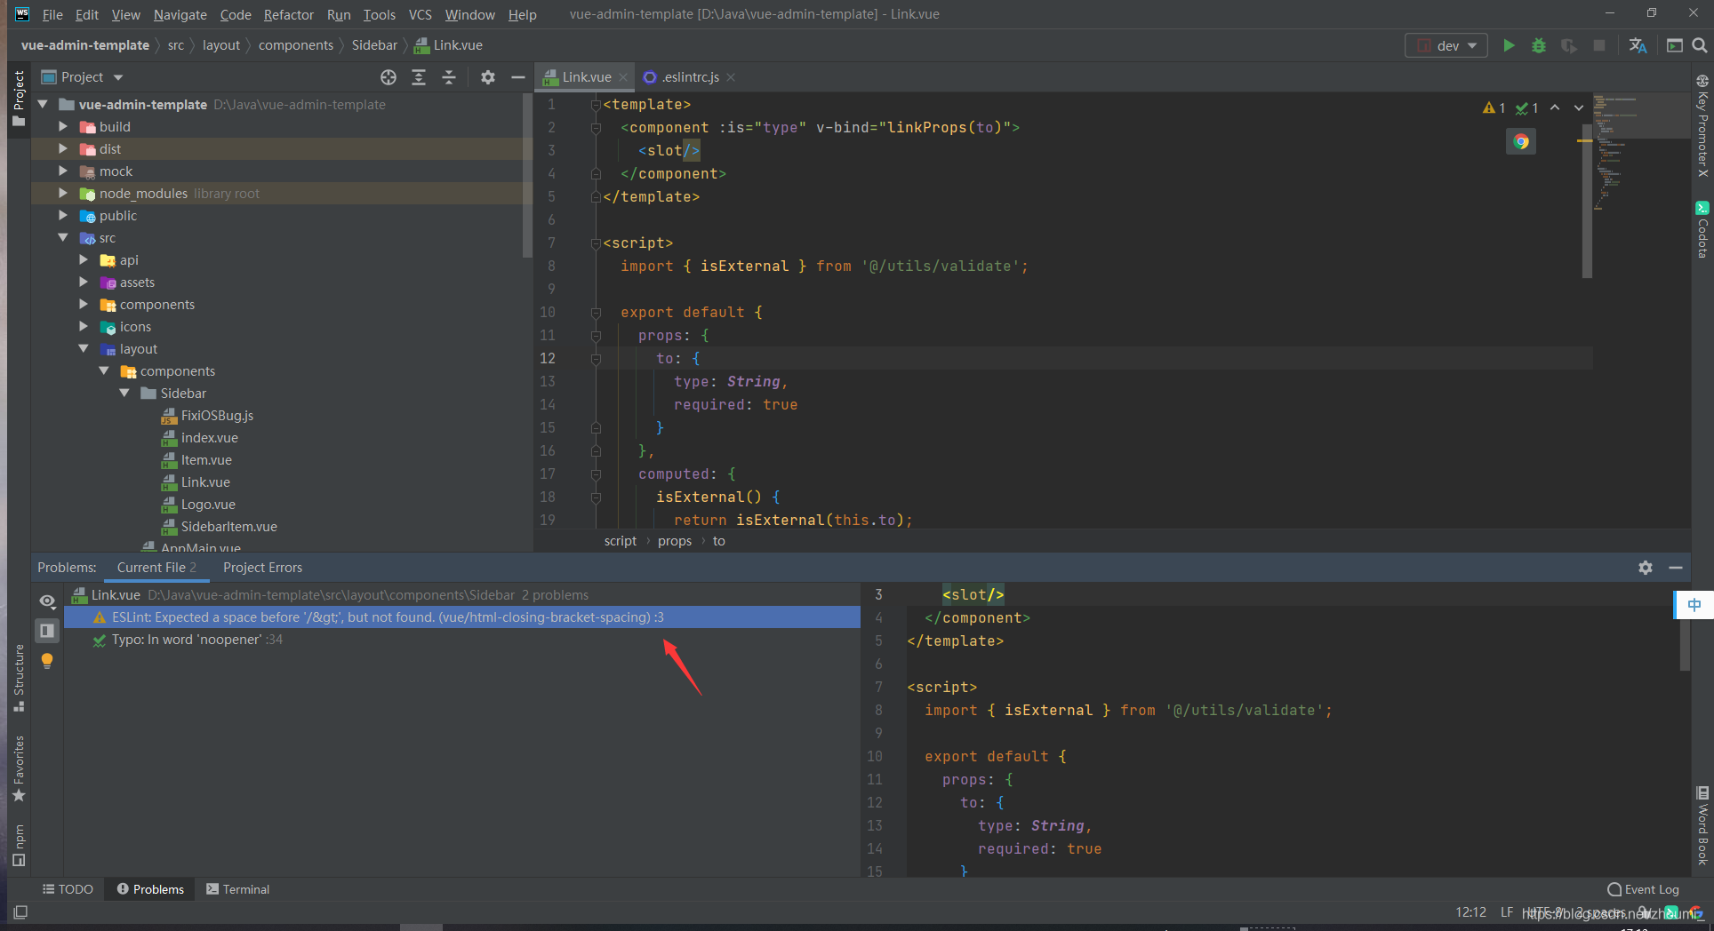Open SidebarItem.vue in the project tree
The width and height of the screenshot is (1714, 931).
click(x=228, y=527)
